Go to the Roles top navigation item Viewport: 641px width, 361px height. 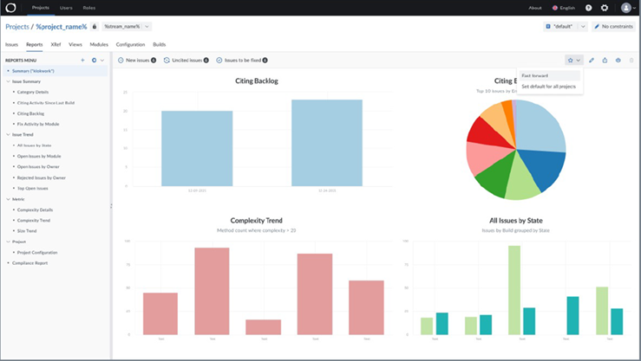[x=89, y=8]
